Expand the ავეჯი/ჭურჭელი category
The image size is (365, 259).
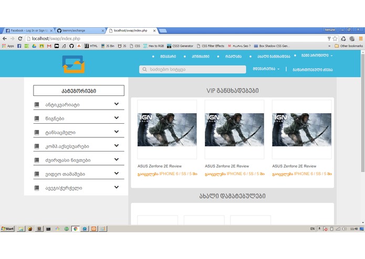[x=79, y=188]
